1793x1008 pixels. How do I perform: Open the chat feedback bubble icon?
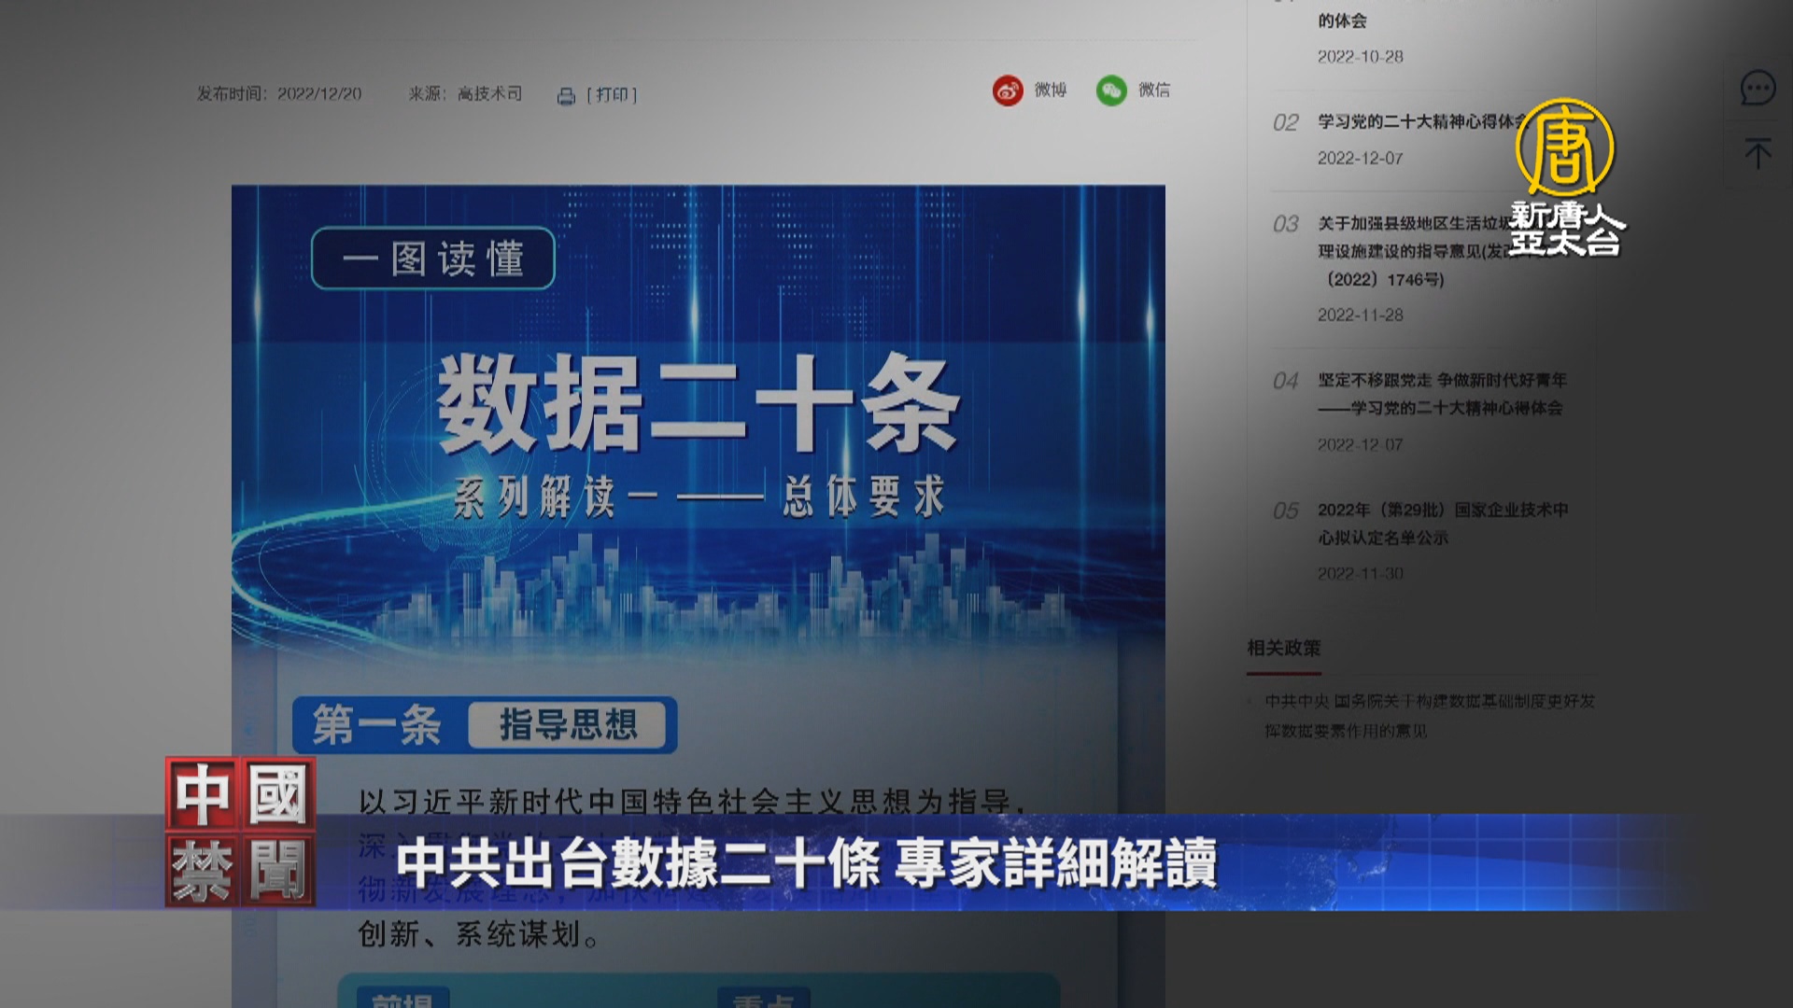click(1758, 89)
